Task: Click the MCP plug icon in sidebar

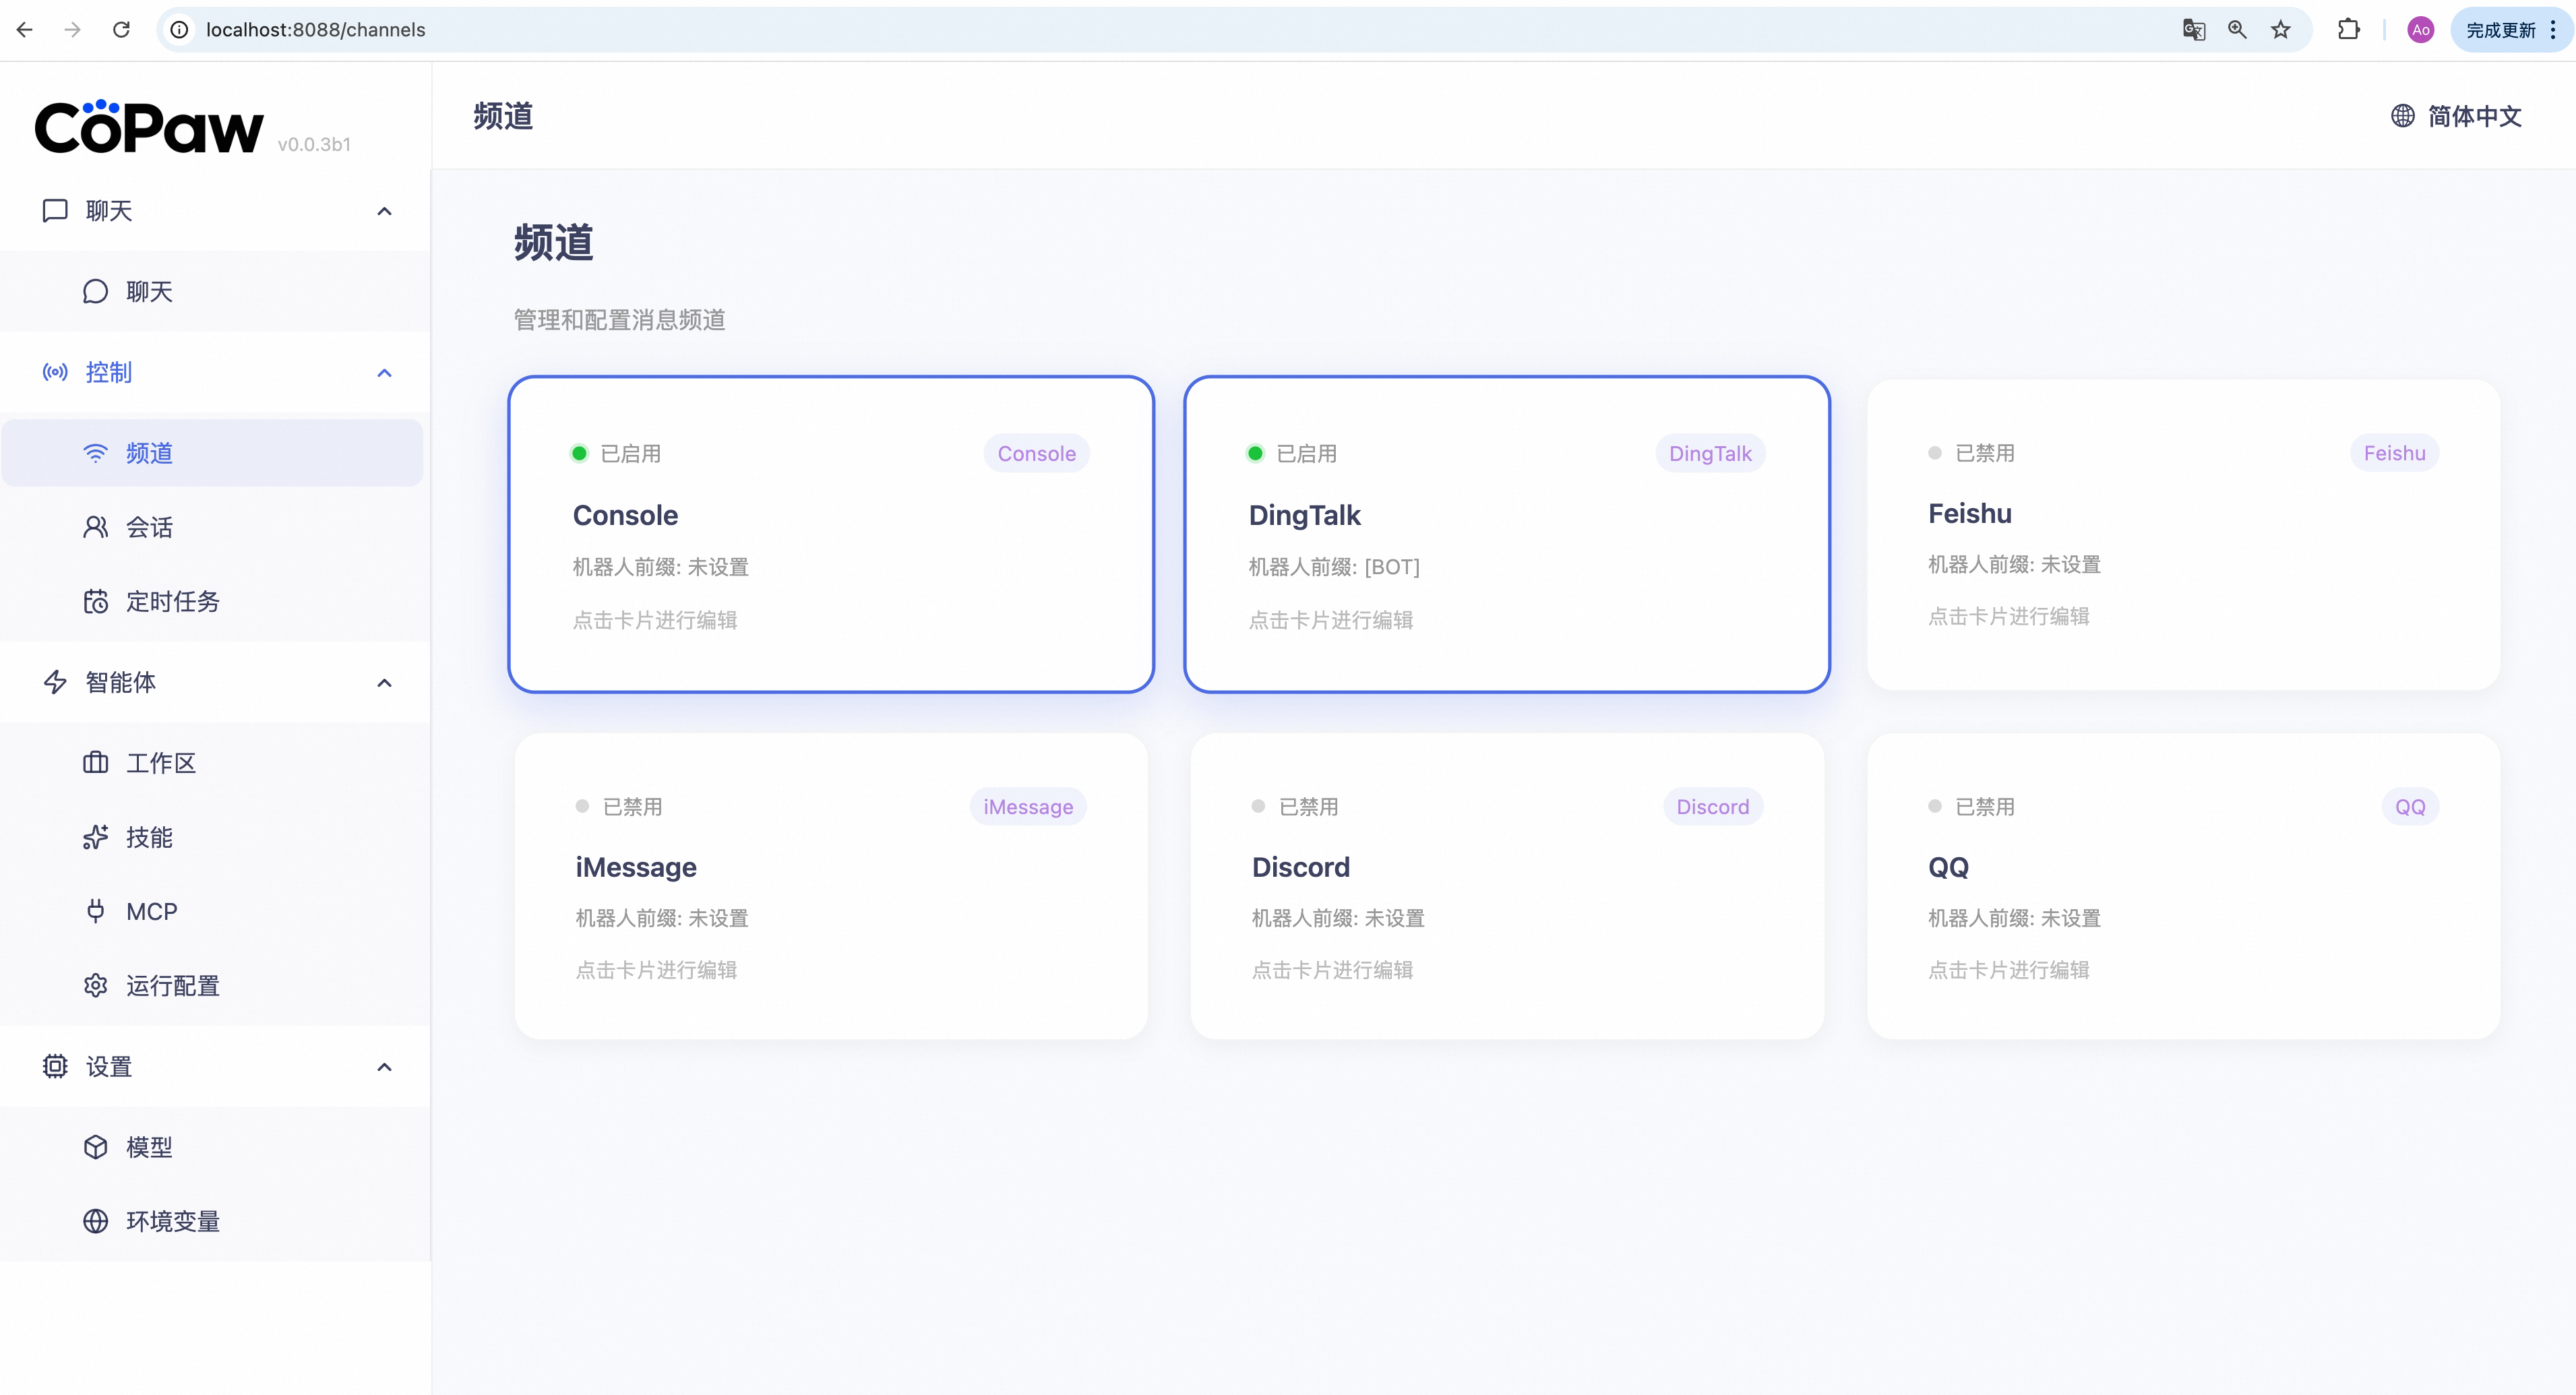Action: click(x=95, y=911)
